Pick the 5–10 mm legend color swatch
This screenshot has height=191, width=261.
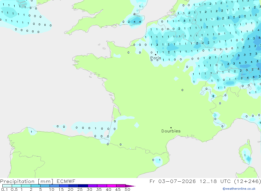45,186
